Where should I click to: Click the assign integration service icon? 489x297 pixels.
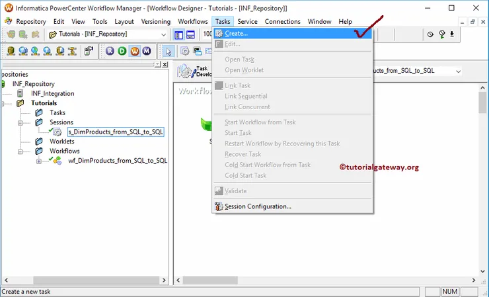(89, 51)
